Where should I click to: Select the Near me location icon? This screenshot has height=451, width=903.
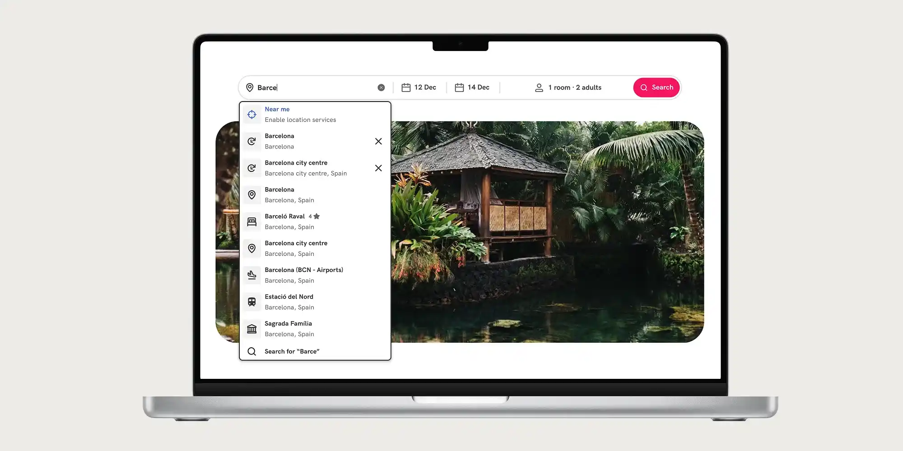click(252, 114)
